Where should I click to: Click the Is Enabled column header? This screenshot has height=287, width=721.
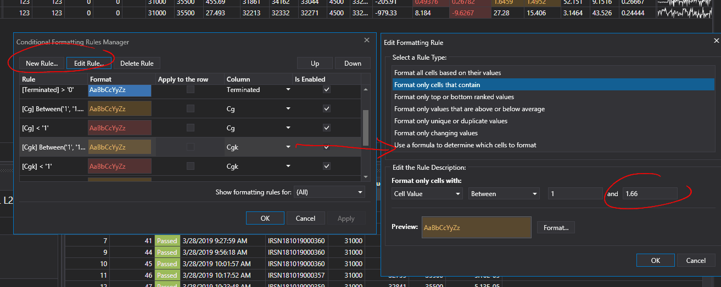(328, 79)
